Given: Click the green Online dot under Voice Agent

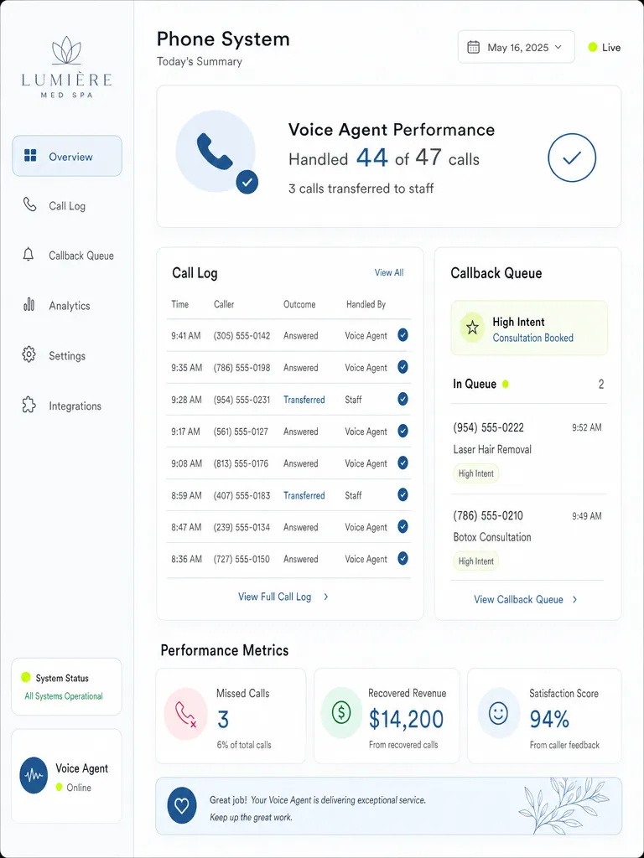Looking at the screenshot, I should pyautogui.click(x=60, y=787).
